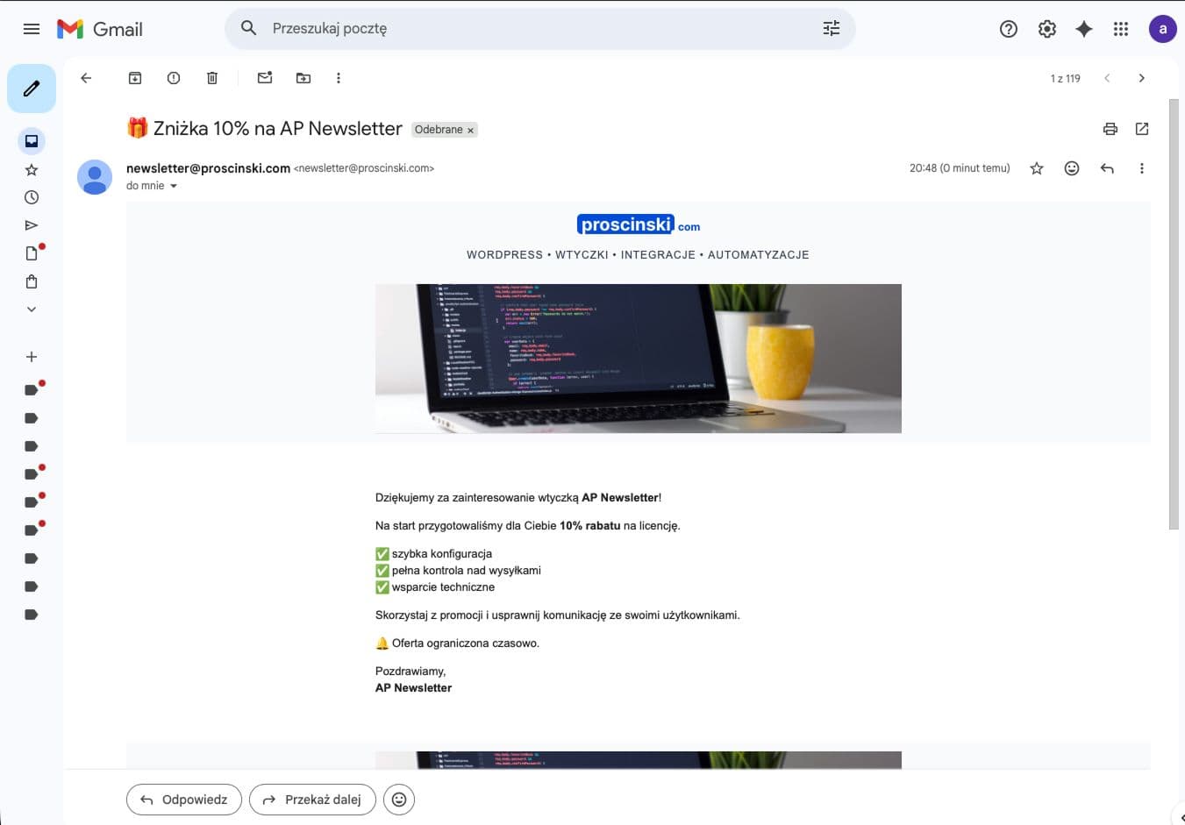Open the compose pencil icon
Screen dimensions: 1185x825
(31, 88)
